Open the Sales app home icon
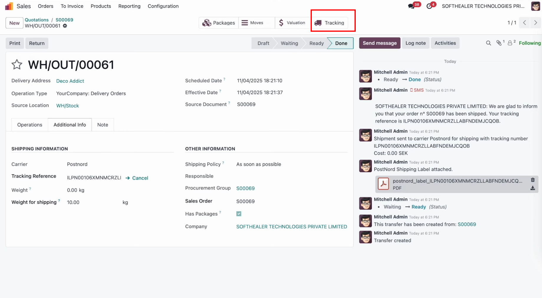 pos(9,6)
